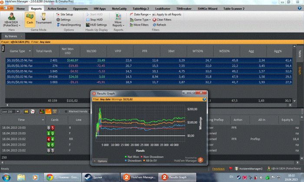Click the stakes table right scroll arrow
The height and width of the screenshot is (182, 304).
tap(290, 105)
